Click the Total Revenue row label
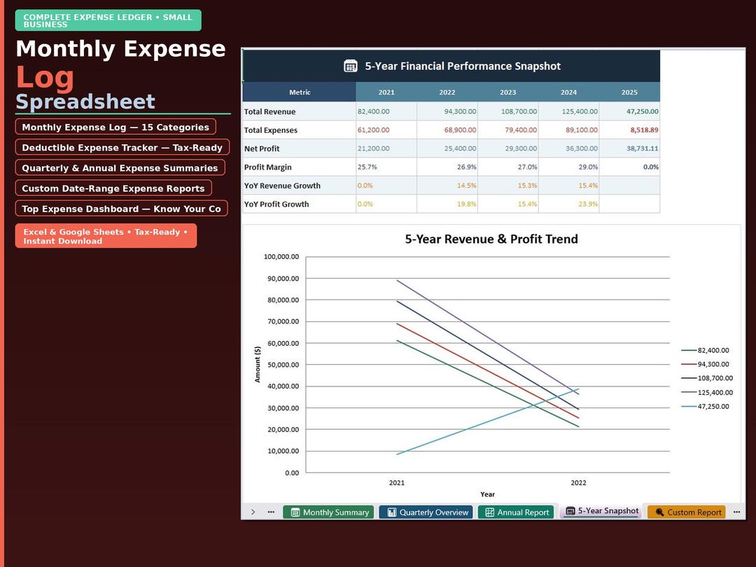 [269, 111]
